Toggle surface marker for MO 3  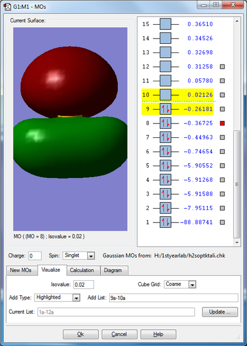(222, 194)
